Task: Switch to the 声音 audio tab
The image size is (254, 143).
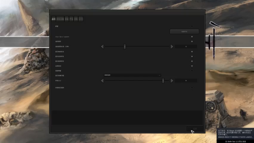Action: (71, 19)
